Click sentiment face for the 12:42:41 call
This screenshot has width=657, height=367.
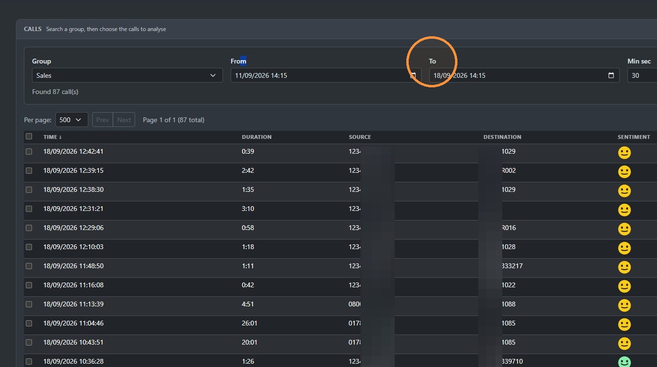[624, 153]
